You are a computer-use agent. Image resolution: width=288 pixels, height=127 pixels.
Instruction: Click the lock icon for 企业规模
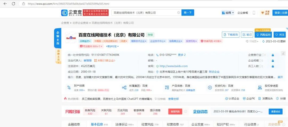click(x=273, y=61)
